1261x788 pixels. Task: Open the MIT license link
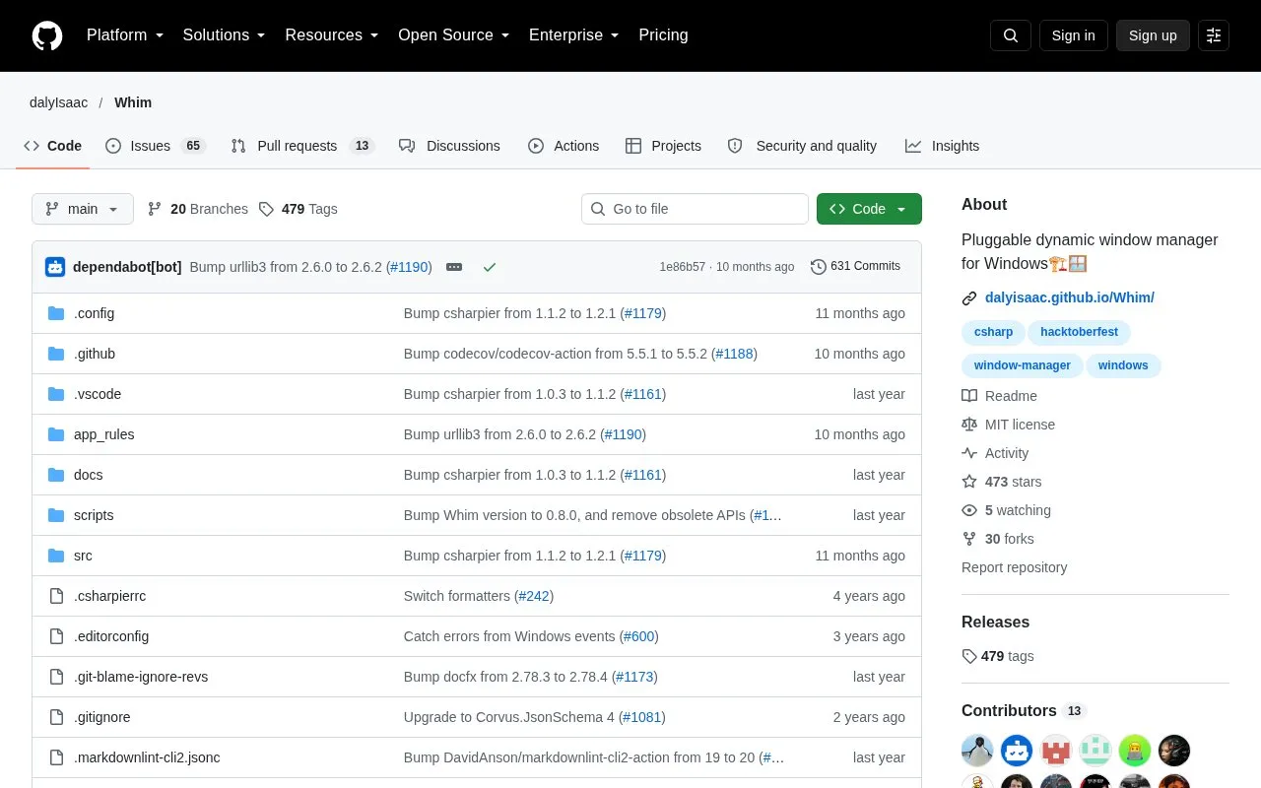(1009, 425)
